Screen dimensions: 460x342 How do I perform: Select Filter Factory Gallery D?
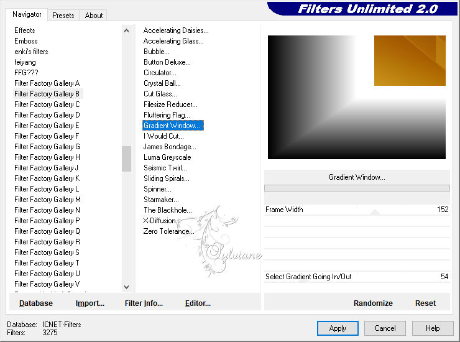(x=47, y=115)
